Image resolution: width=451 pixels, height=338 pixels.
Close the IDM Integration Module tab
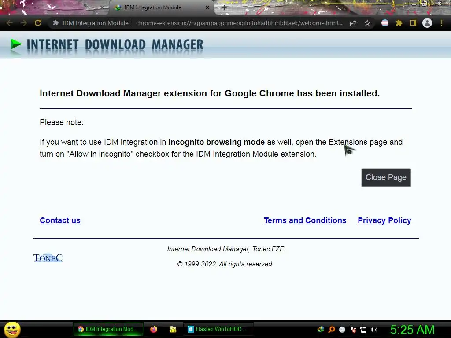(207, 7)
